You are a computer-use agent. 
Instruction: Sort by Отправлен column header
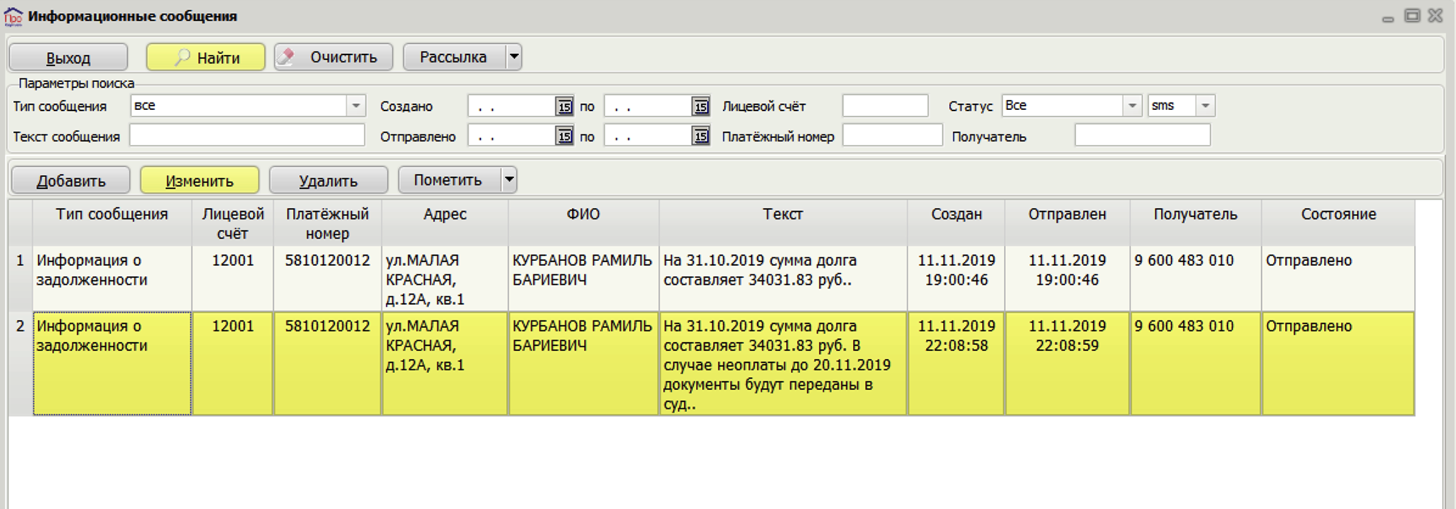pyautogui.click(x=1067, y=223)
